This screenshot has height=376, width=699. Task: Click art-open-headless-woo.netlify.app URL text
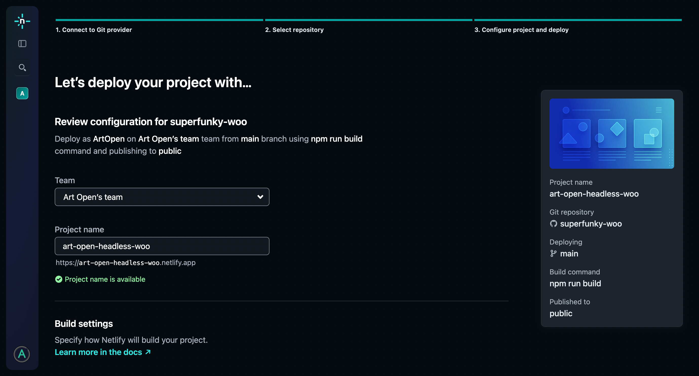[x=125, y=262]
